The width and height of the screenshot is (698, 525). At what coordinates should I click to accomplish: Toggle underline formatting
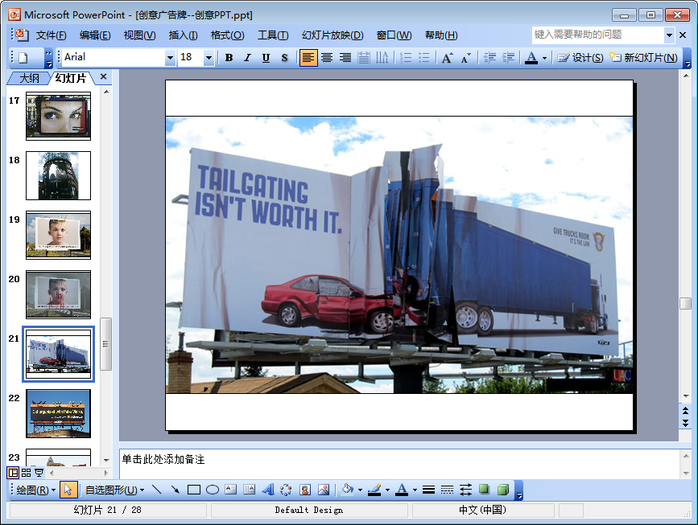(266, 58)
